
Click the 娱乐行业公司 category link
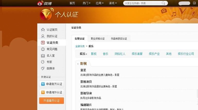pos(186,54)
